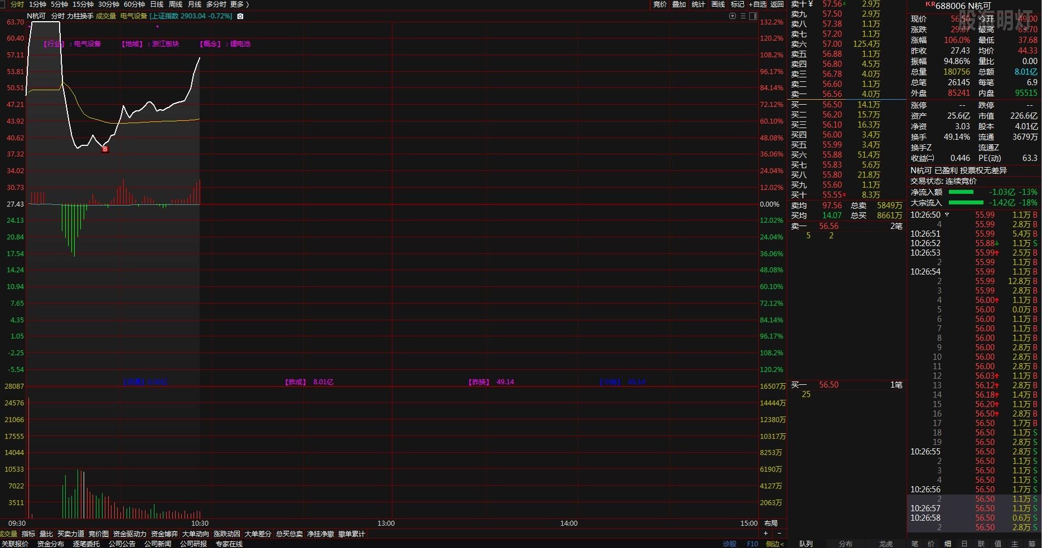The height and width of the screenshot is (548, 1042).
Task: Select the 净挂净撤 indicator tab
Action: click(x=321, y=534)
